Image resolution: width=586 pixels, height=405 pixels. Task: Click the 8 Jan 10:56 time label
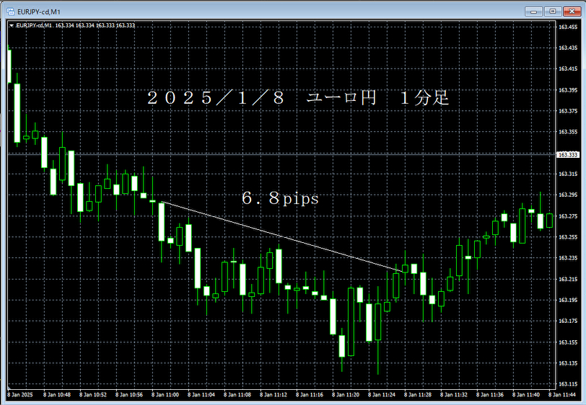pos(129,394)
